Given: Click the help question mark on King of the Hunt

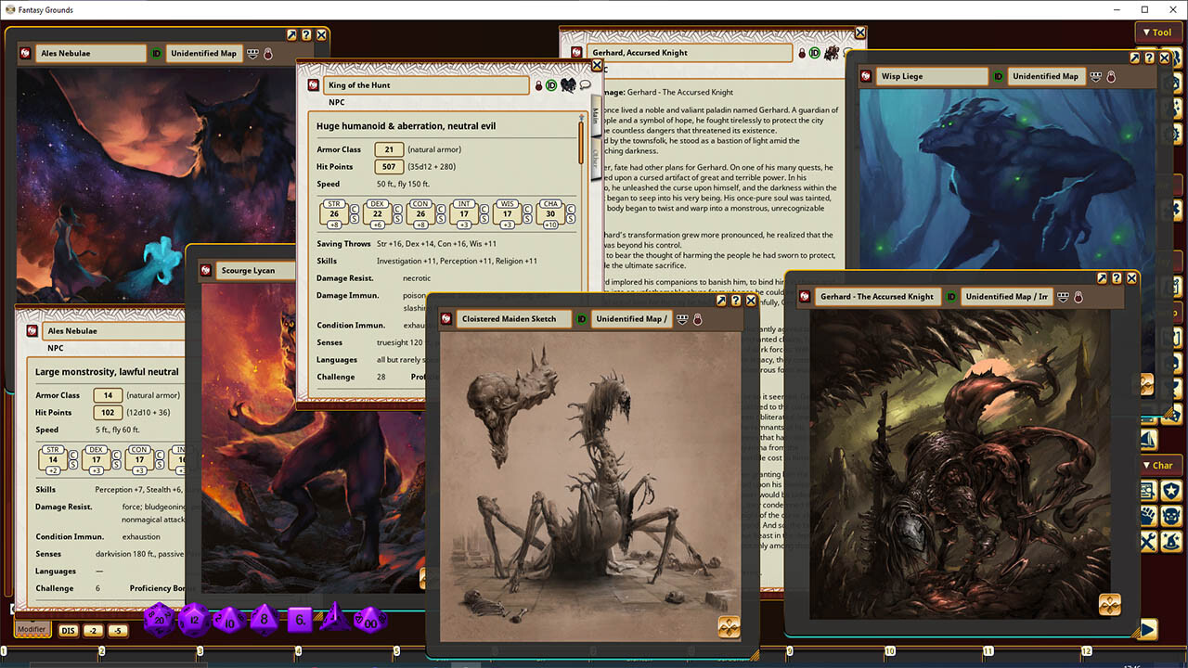Looking at the screenshot, I should click(581, 62).
